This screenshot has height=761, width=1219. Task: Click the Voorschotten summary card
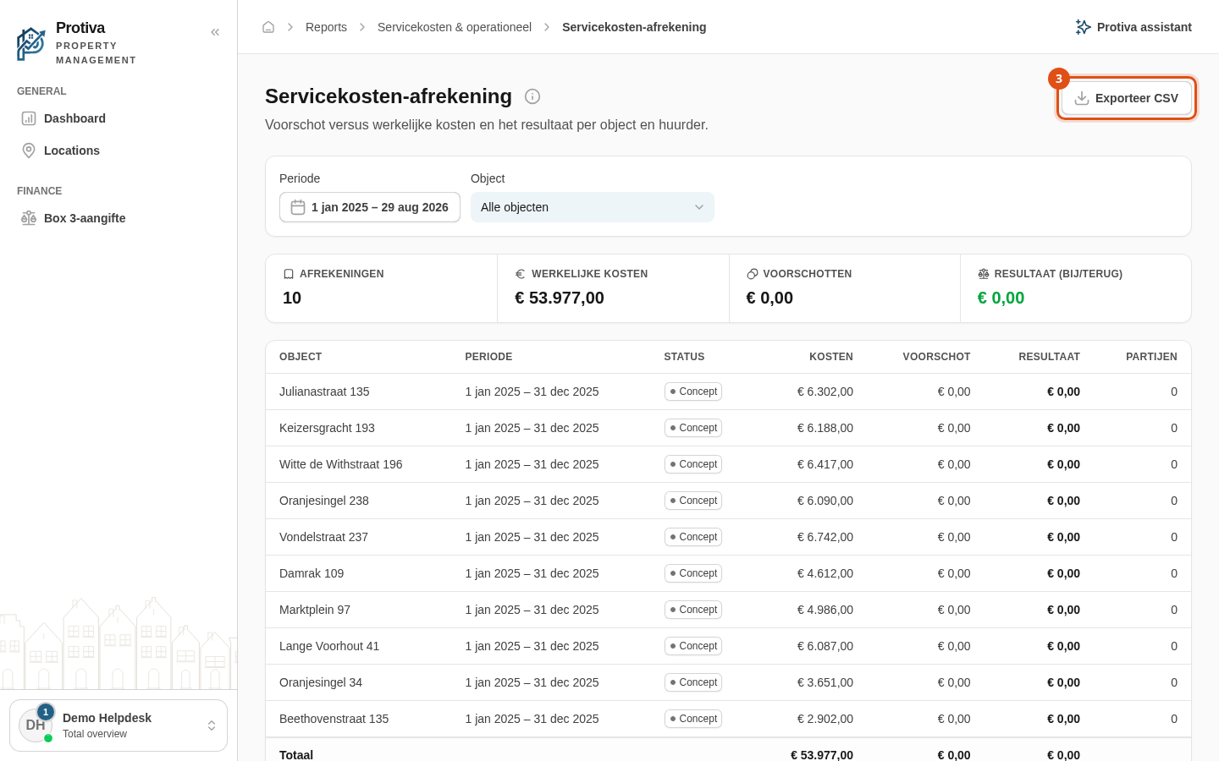click(845, 288)
